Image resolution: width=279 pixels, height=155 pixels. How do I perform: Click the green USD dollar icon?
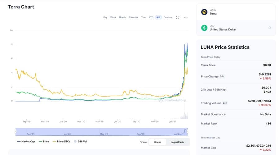point(204,28)
